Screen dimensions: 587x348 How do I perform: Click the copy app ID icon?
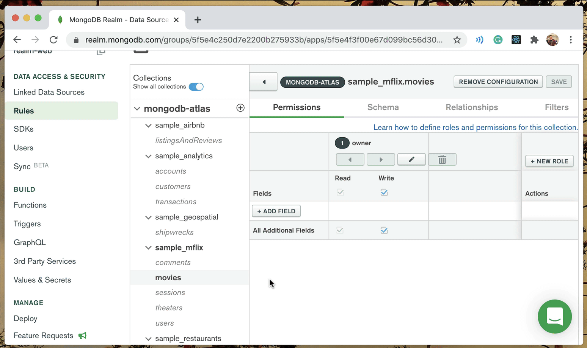101,52
